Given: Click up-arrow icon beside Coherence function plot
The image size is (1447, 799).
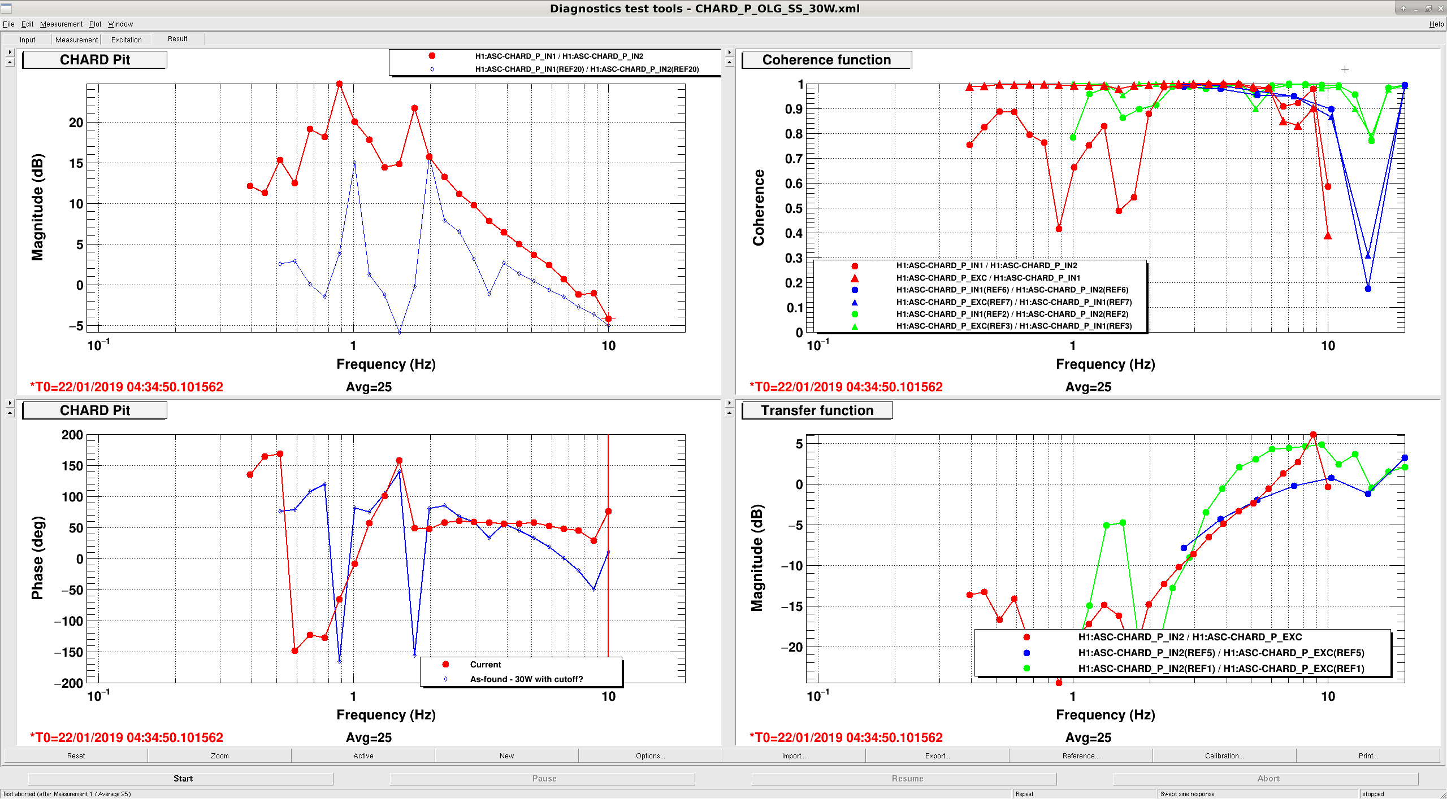Looking at the screenshot, I should coord(729,63).
